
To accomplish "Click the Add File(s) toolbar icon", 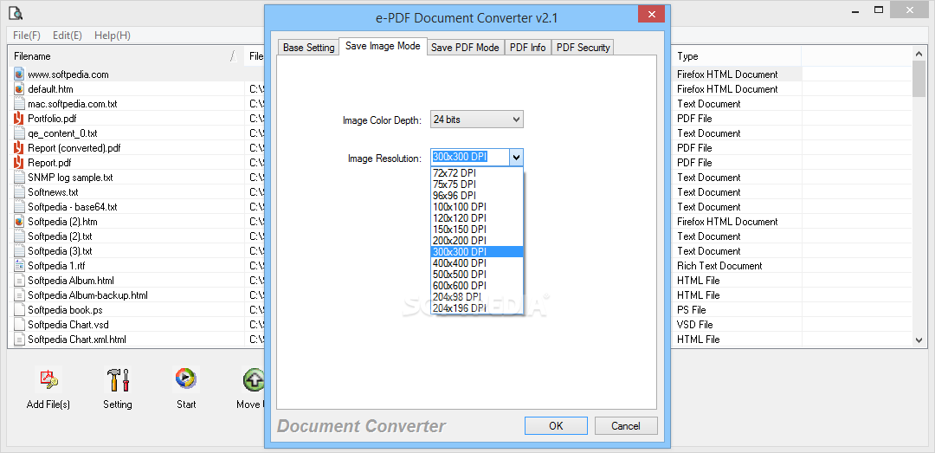I will point(48,379).
